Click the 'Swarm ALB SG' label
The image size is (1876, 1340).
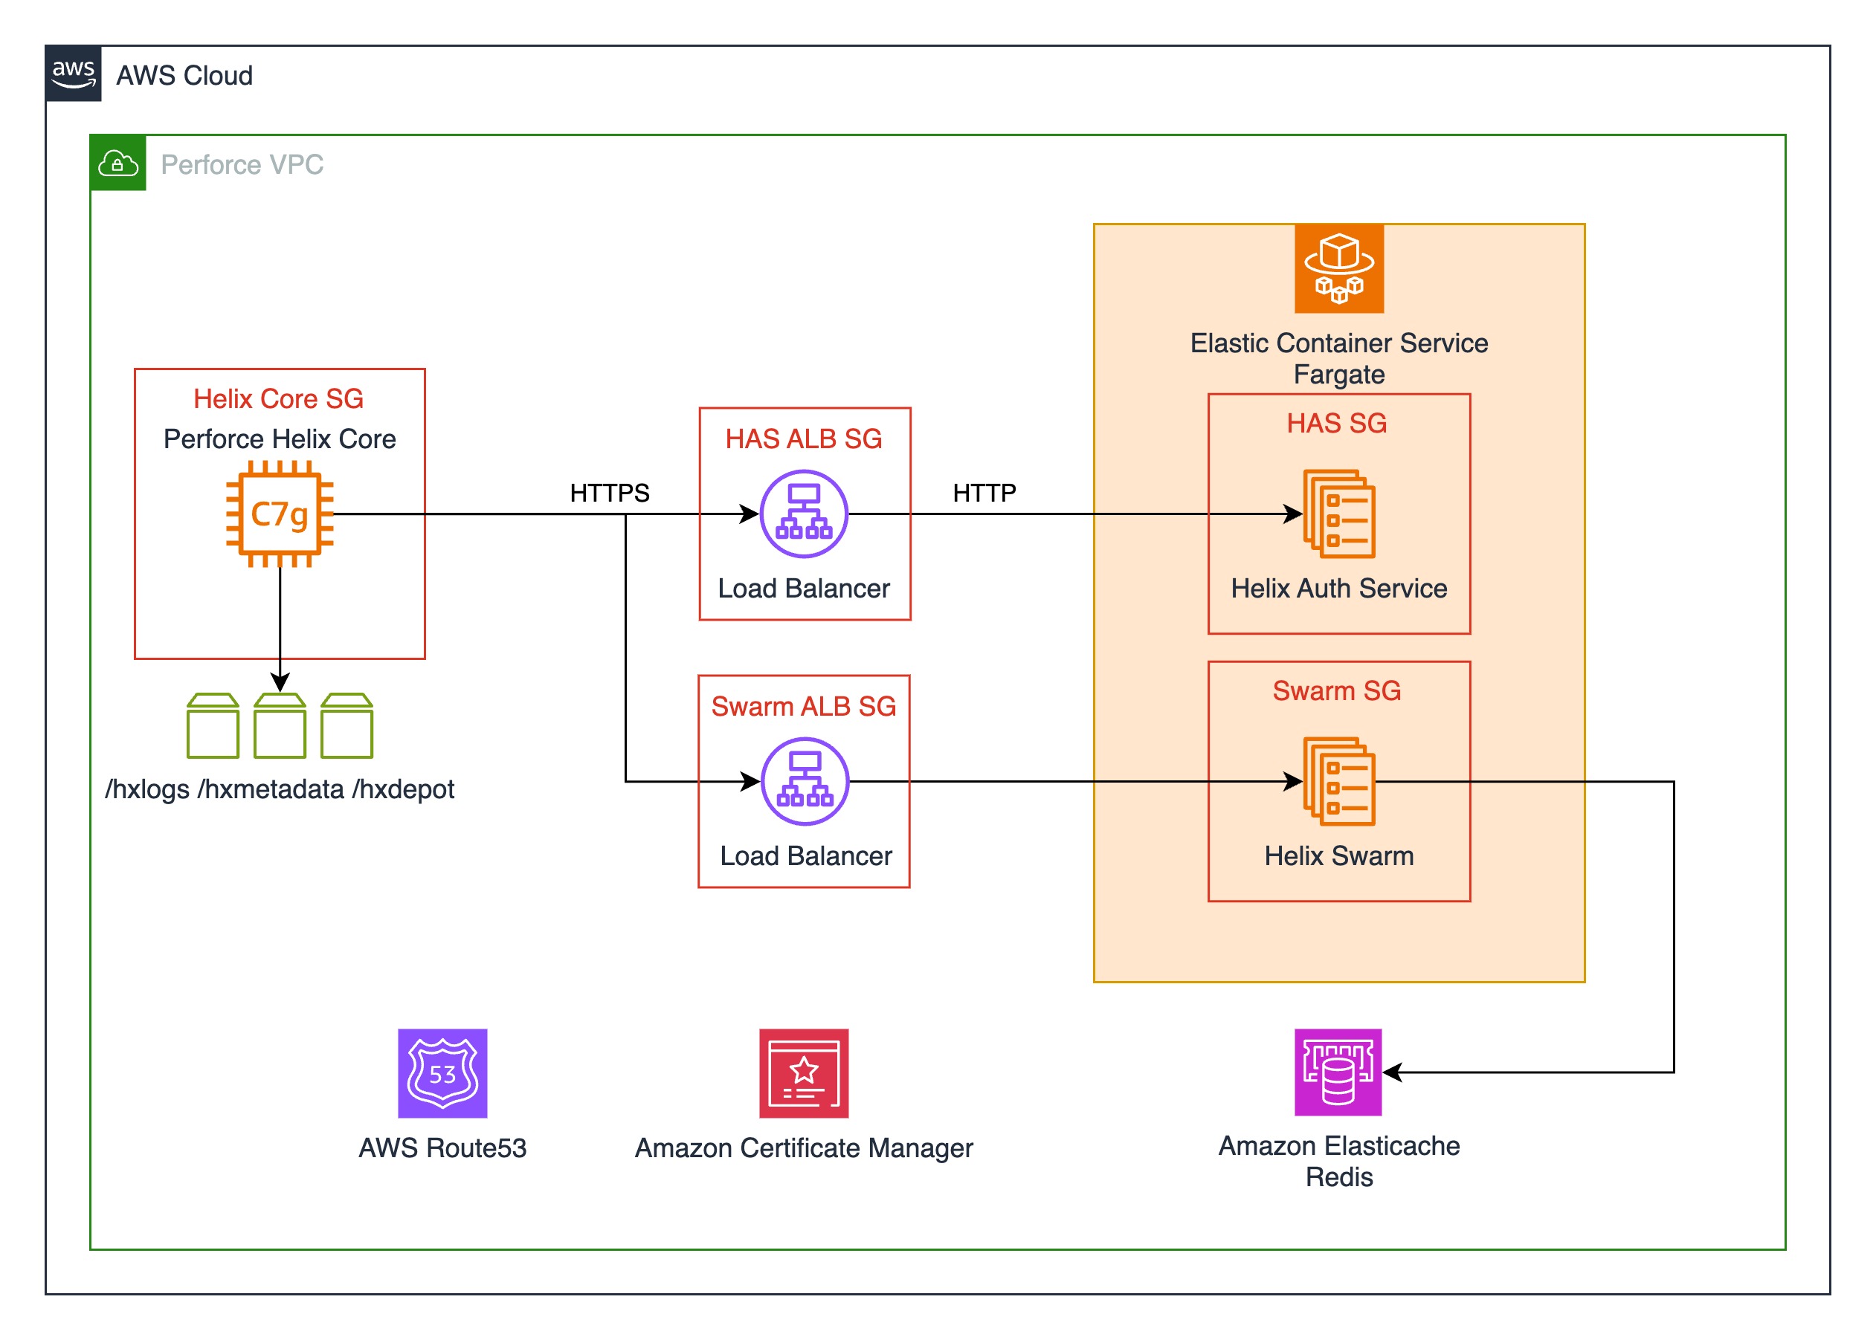pos(804,706)
